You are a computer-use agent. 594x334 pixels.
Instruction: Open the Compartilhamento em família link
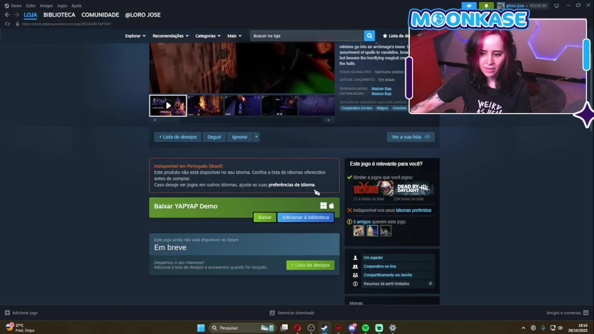pos(387,275)
